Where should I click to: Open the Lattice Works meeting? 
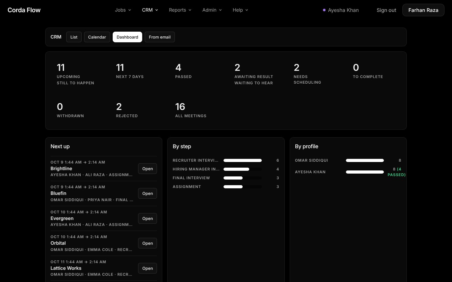[x=148, y=268]
